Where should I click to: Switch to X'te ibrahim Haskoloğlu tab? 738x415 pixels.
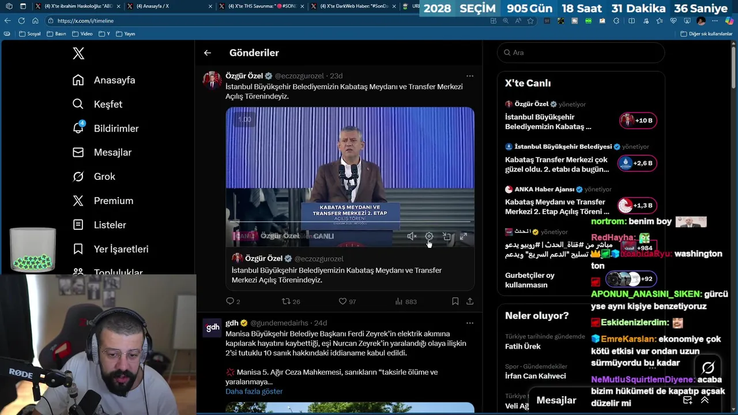77,6
